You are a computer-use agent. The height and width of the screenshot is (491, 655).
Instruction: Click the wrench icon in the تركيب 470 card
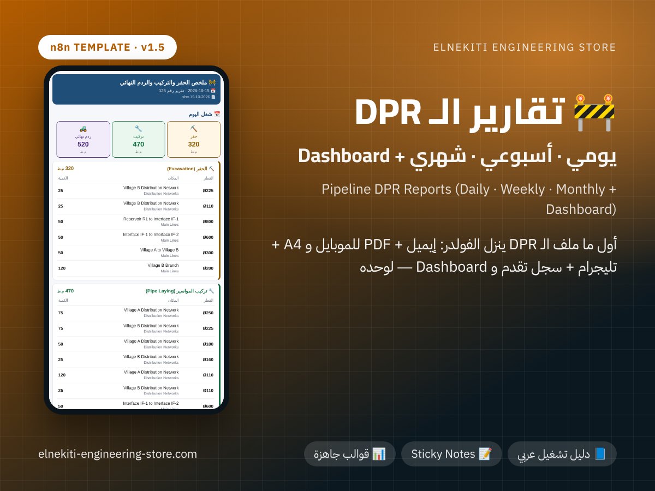pos(139,129)
